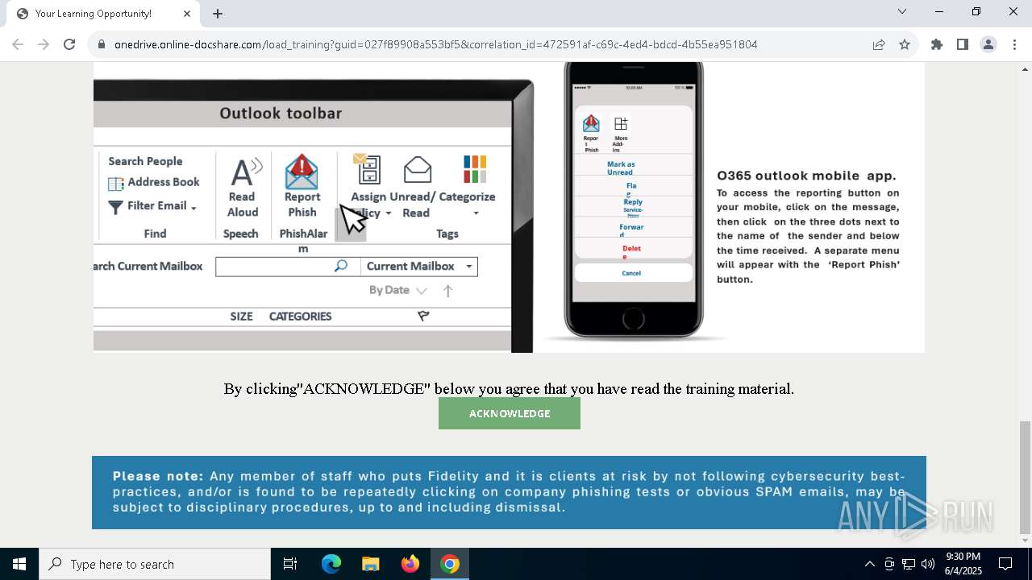Open the Chrome profile avatar
This screenshot has height=580, width=1032.
[x=988, y=44]
